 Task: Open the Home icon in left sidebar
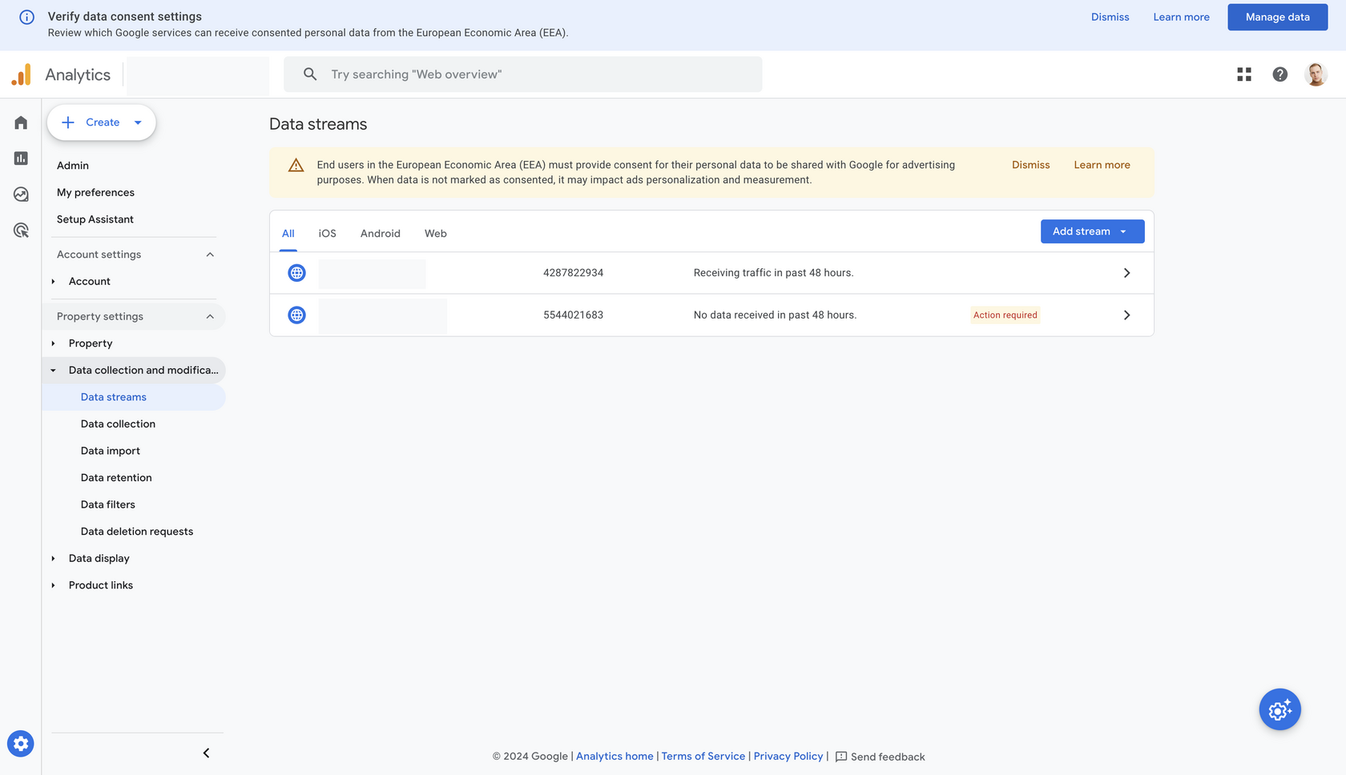point(20,122)
